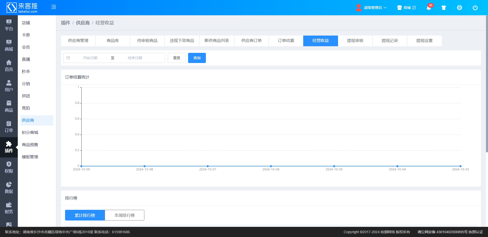Switch to the 本周排行榜 ranking option

tap(125, 215)
